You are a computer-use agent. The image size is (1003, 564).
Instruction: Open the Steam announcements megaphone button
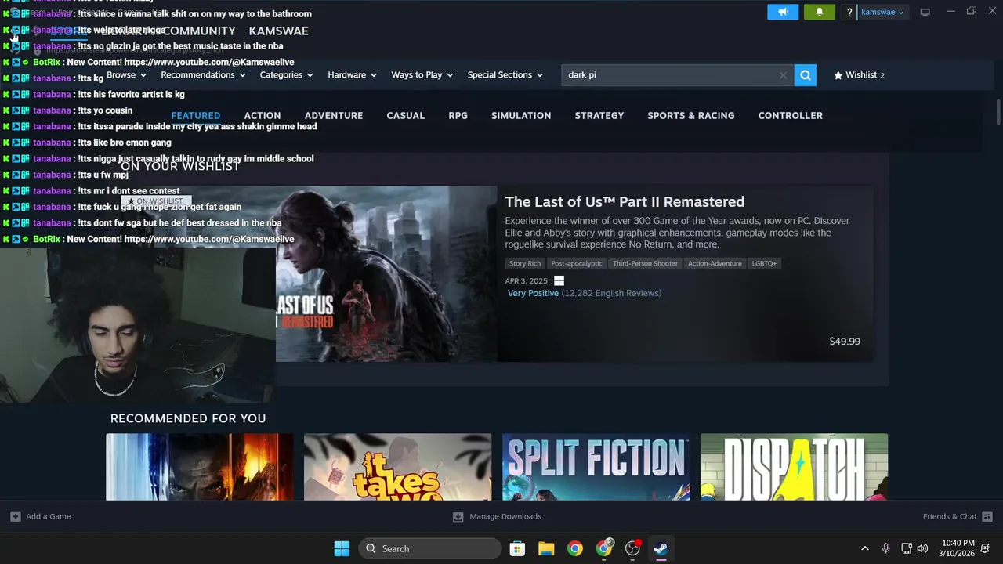(x=783, y=12)
